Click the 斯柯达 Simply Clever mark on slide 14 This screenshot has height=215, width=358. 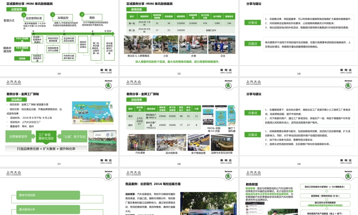pyautogui.click(x=106, y=71)
